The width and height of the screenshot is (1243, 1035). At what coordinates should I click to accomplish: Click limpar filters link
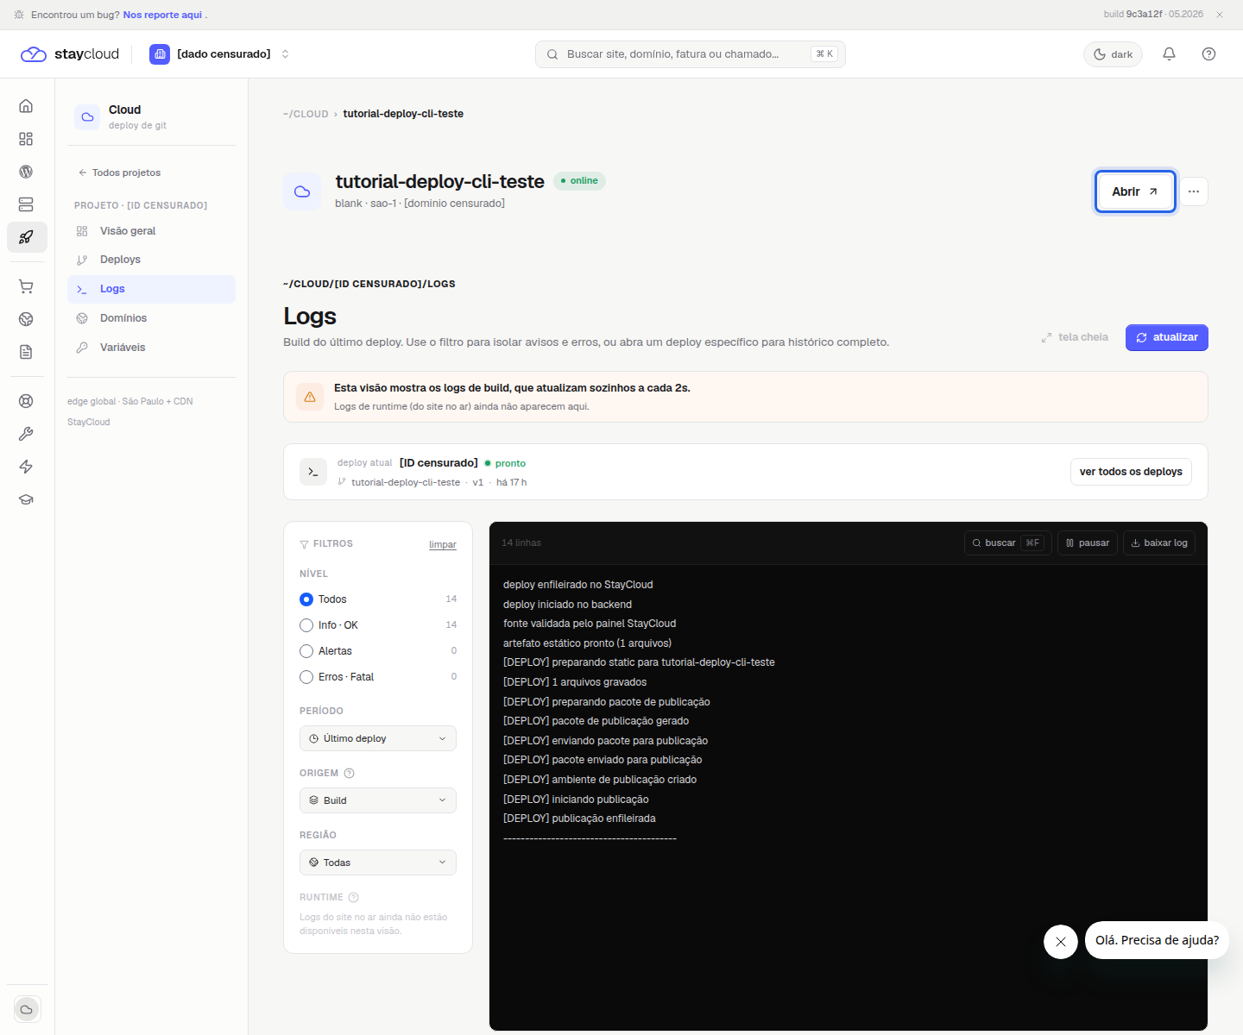443,545
